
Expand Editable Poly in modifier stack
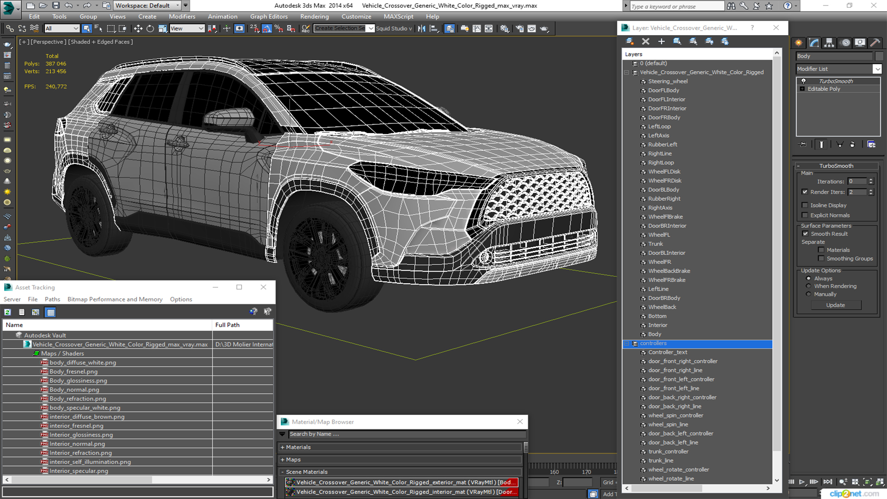point(802,89)
